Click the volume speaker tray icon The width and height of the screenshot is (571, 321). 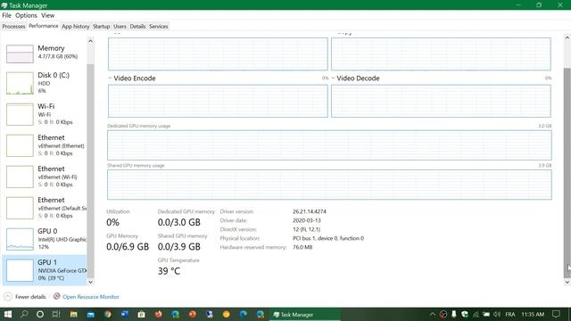[497, 314]
